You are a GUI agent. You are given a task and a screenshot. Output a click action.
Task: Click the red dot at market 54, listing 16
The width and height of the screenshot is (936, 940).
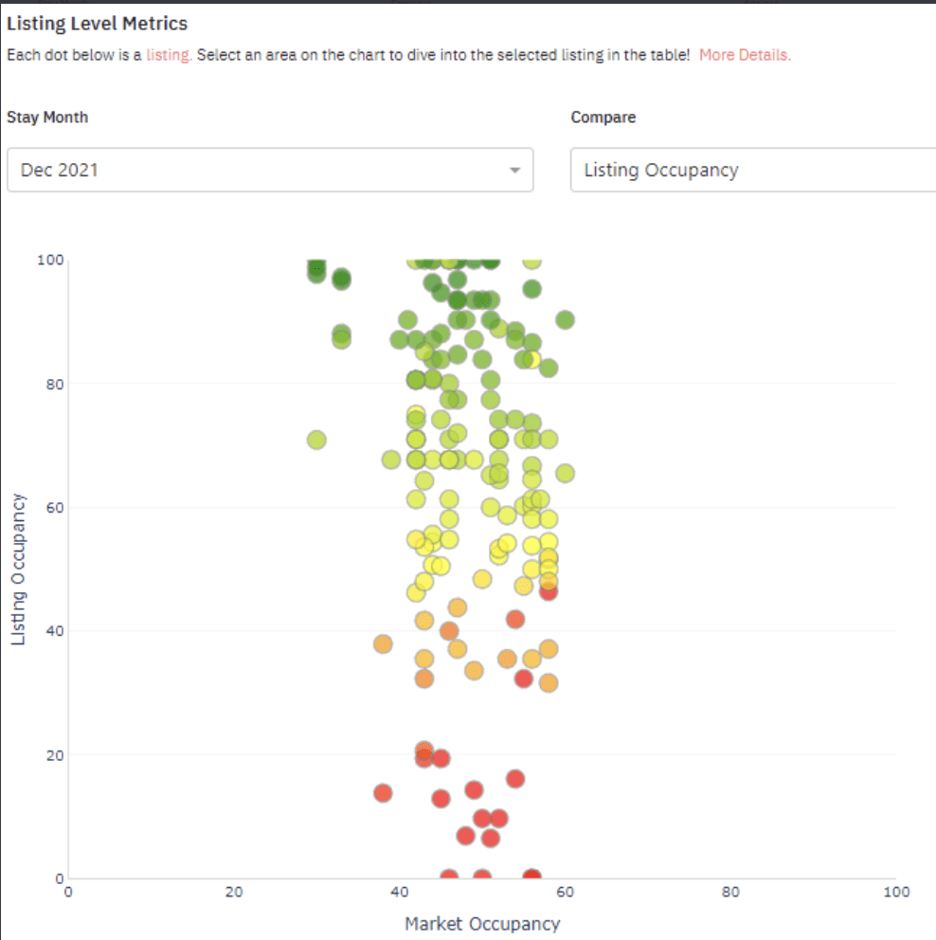pyautogui.click(x=515, y=779)
